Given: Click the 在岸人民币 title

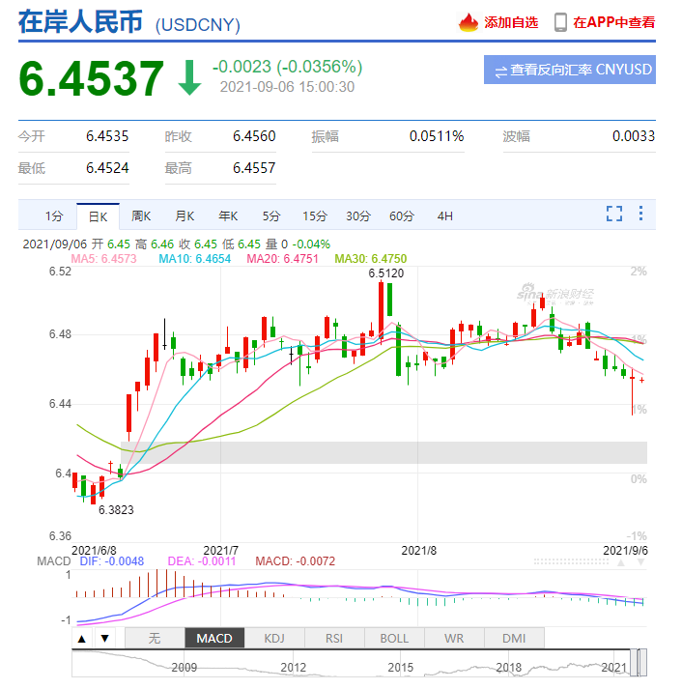Looking at the screenshot, I should coord(80,22).
